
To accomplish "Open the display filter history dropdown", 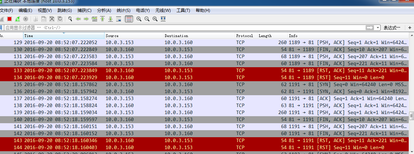I will [378, 28].
